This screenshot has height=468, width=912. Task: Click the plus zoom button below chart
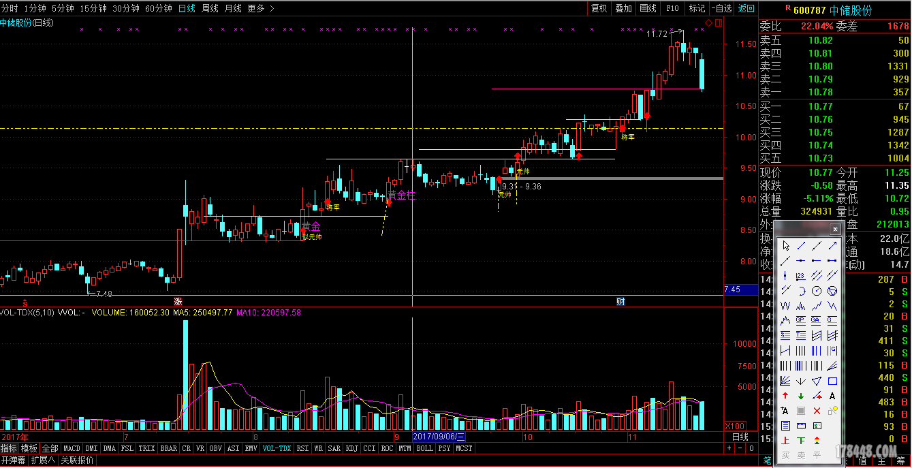729,448
